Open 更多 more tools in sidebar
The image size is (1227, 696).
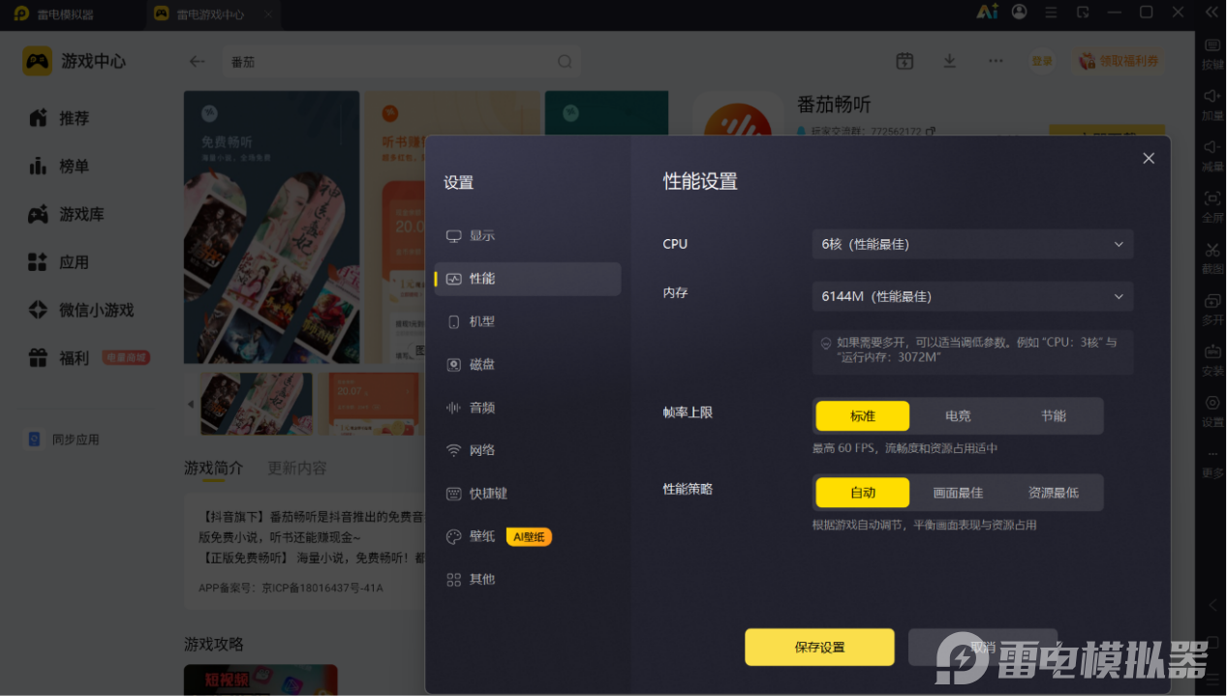tap(1212, 463)
